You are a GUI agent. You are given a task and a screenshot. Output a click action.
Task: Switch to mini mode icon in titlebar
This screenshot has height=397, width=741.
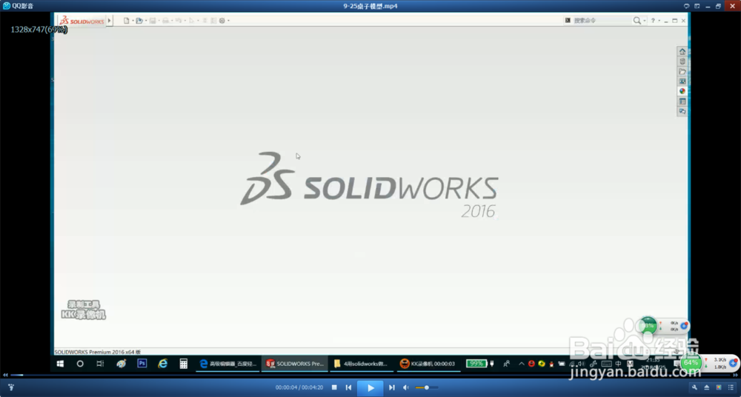point(697,6)
